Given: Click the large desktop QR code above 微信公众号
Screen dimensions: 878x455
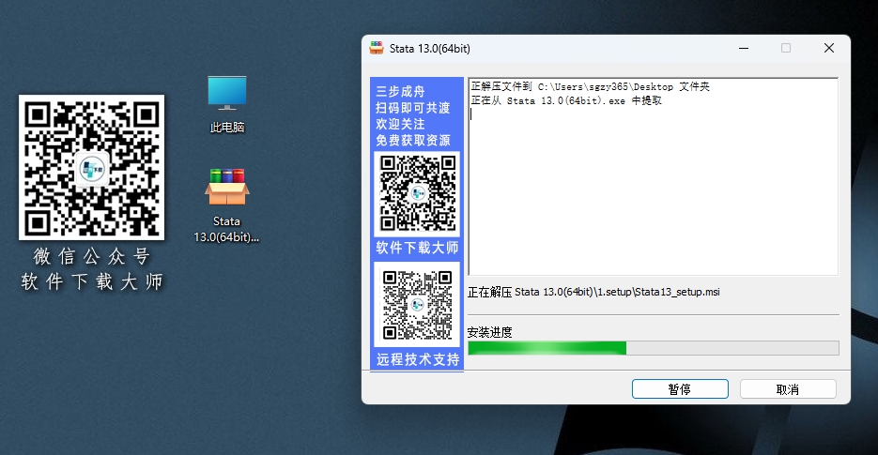Looking at the screenshot, I should 91,167.
